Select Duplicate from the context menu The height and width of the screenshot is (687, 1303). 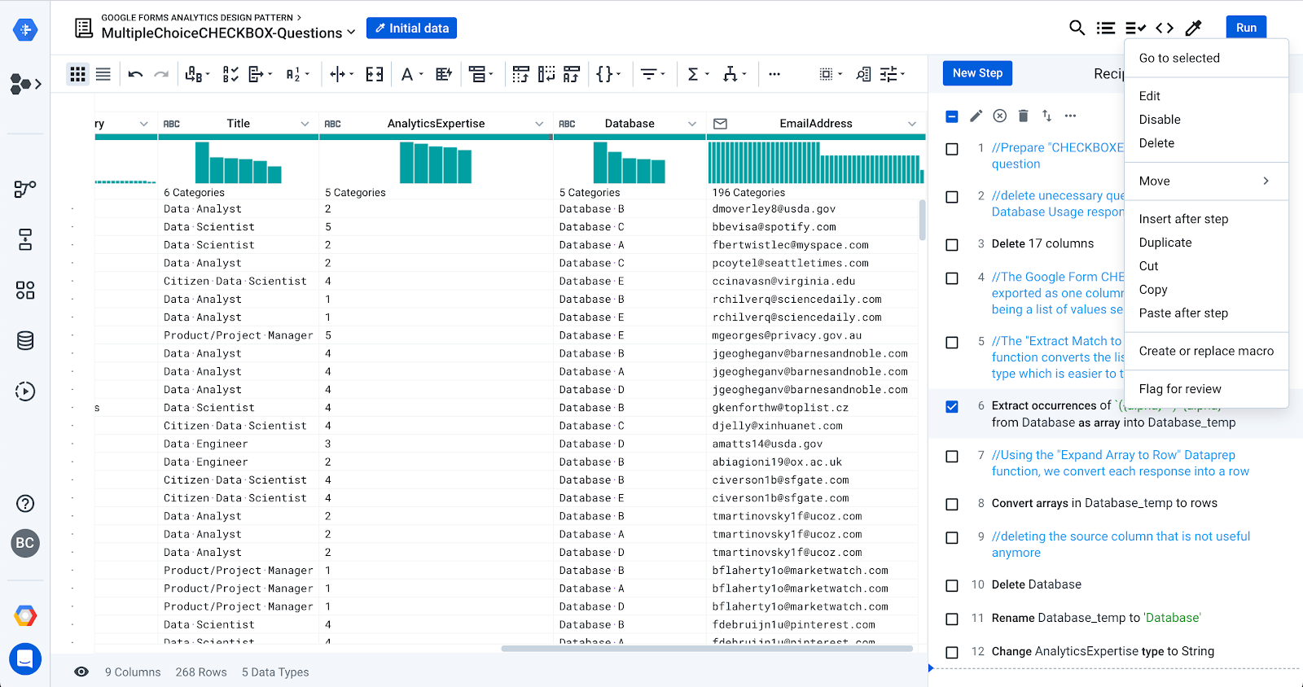pos(1165,243)
